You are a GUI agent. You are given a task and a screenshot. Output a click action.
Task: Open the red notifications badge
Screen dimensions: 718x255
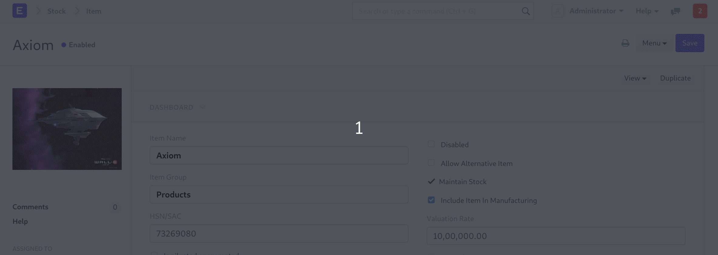[700, 11]
